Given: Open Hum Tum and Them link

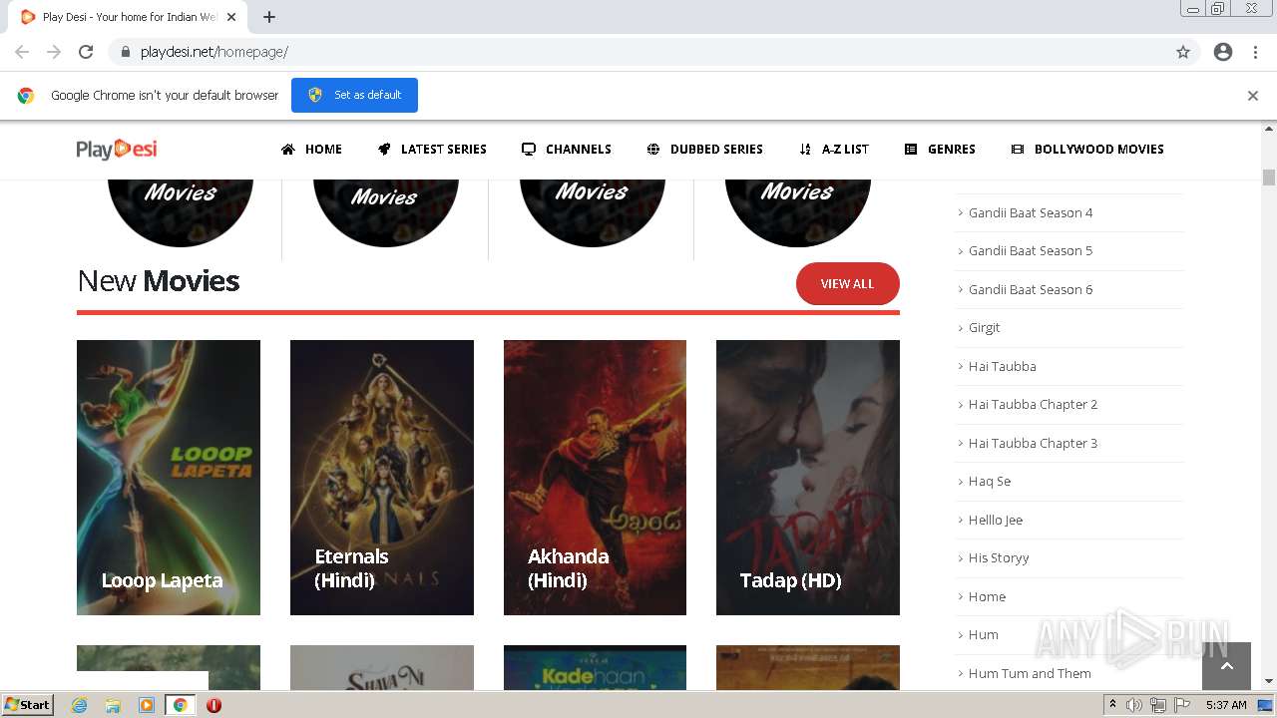Looking at the screenshot, I should pos(1030,673).
